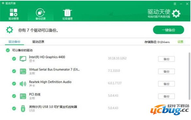Viewport: 191px width, 120px height.
Task: Click the speaker icon for Realtek Audio
Action: [23, 84]
